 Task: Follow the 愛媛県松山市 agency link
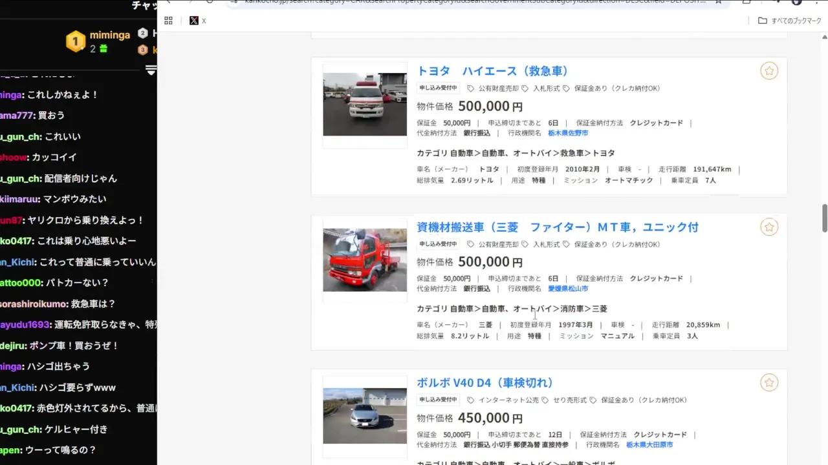coord(568,289)
